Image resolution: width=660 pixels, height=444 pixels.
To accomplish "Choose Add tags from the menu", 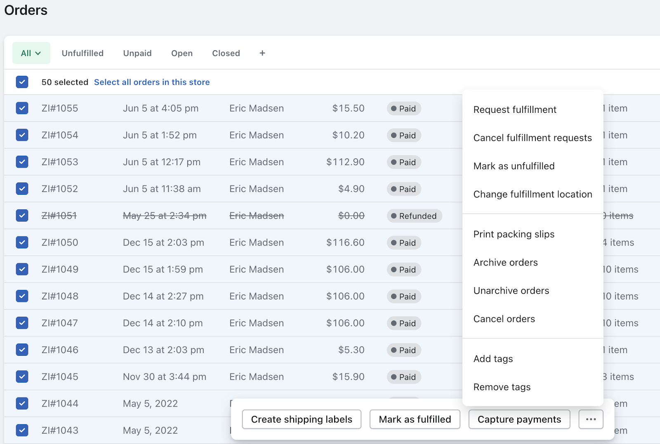I will pos(493,359).
